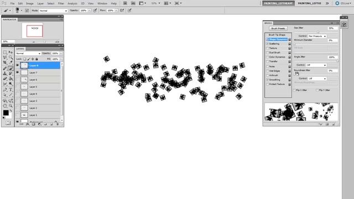Open the tool preset picker dropdown
Viewport: 354px width, 199px height.
pyautogui.click(x=10, y=11)
